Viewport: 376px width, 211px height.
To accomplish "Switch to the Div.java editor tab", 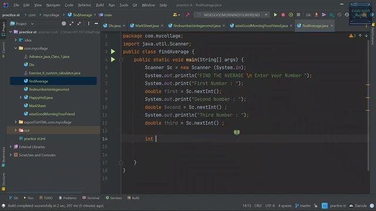I will pyautogui.click(x=114, y=26).
